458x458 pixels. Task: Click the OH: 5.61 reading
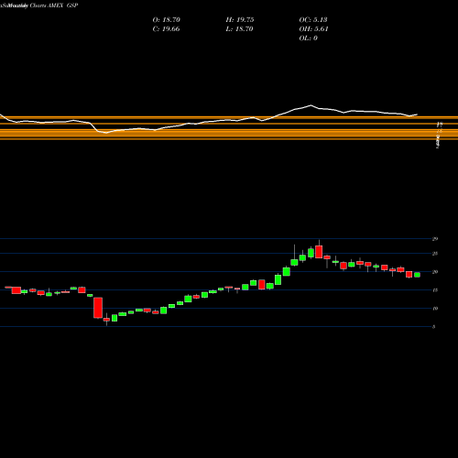tap(313, 29)
